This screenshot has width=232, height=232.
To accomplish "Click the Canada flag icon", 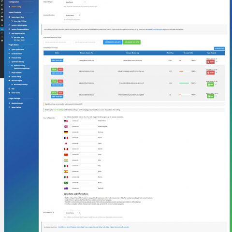I will (66, 149).
